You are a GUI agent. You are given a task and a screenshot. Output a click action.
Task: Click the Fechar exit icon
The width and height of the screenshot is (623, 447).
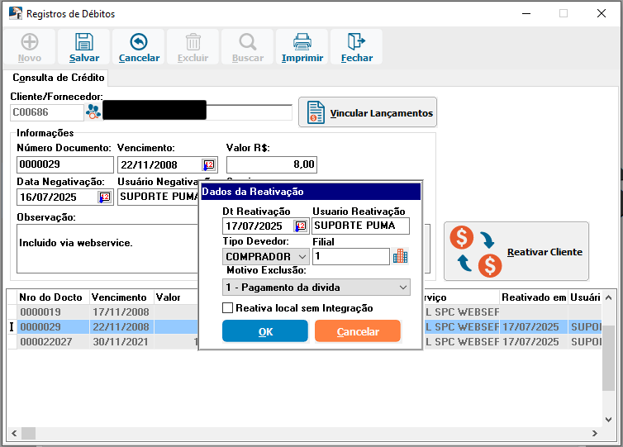[x=356, y=47]
